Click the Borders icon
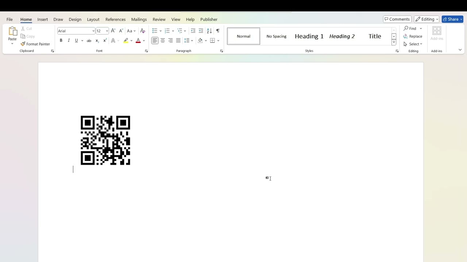Screen dimensions: 467x262 point(212,40)
